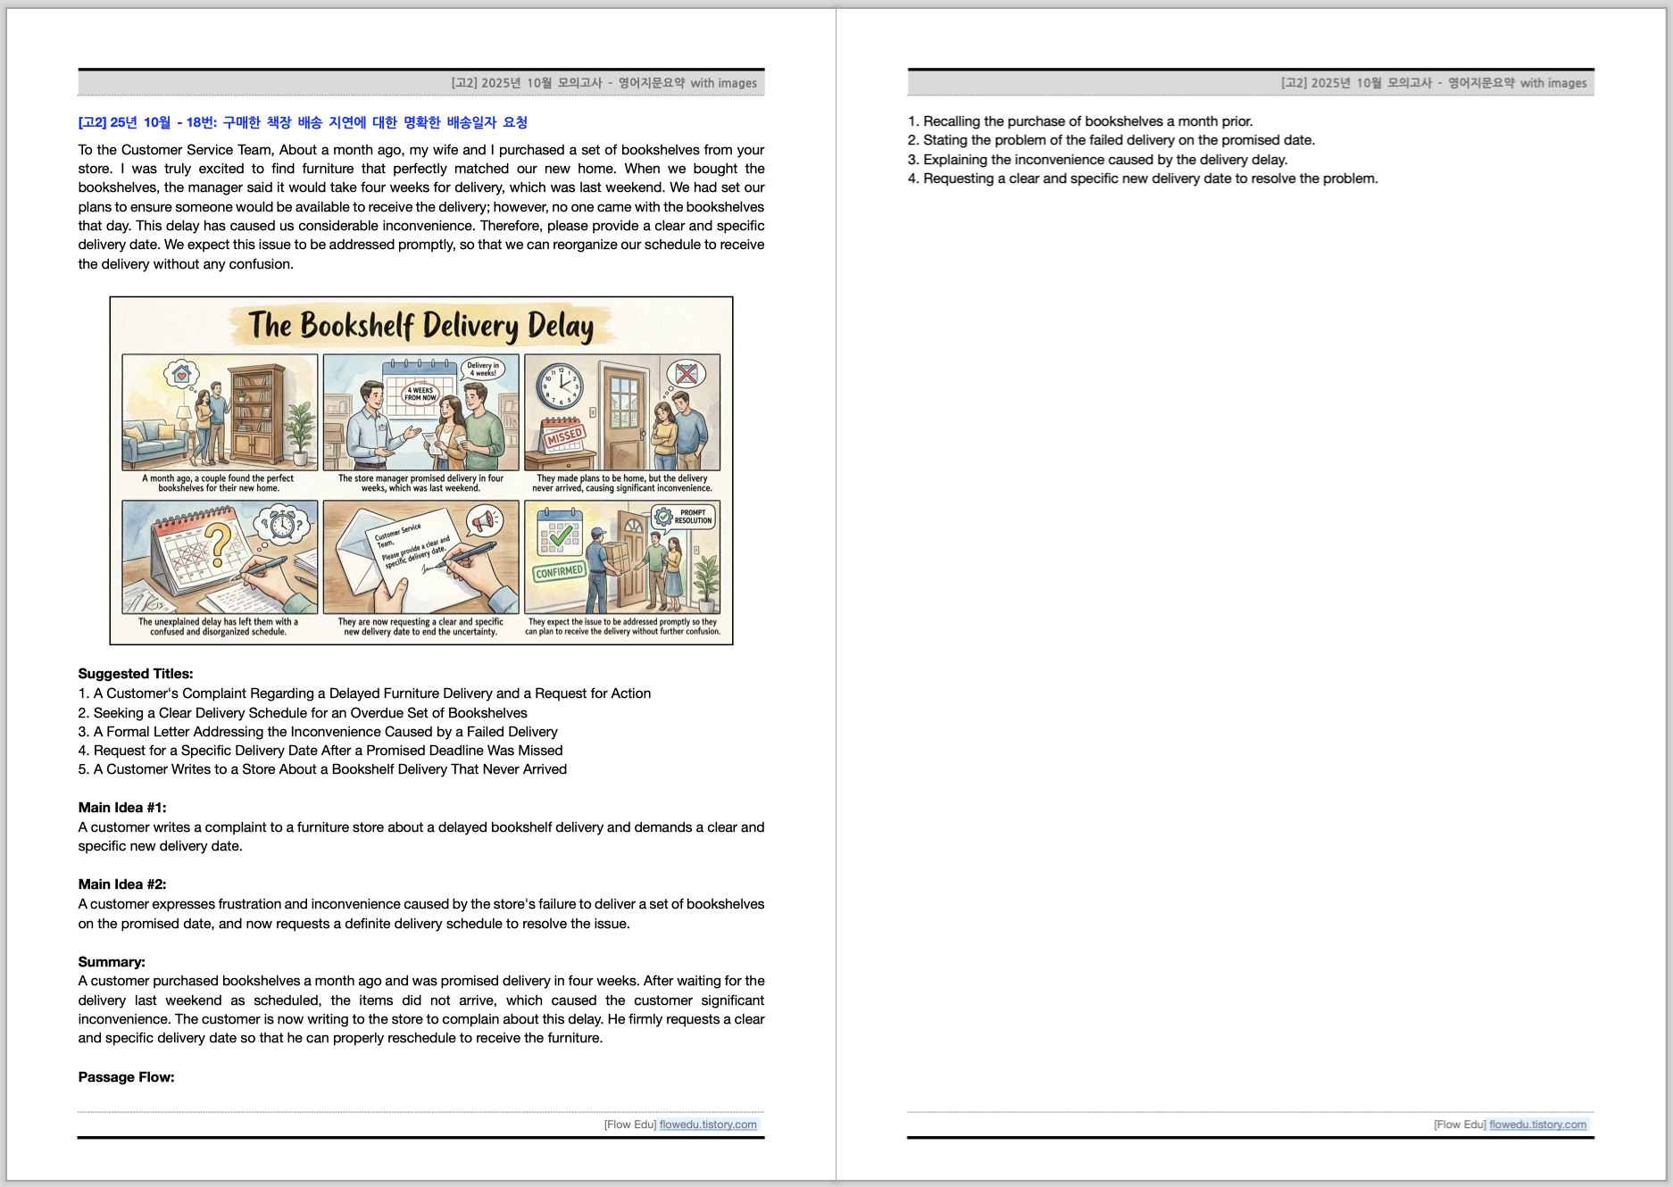Click the passage opening 'To the Customer Service Team'
This screenshot has width=1673, height=1187.
tap(176, 150)
